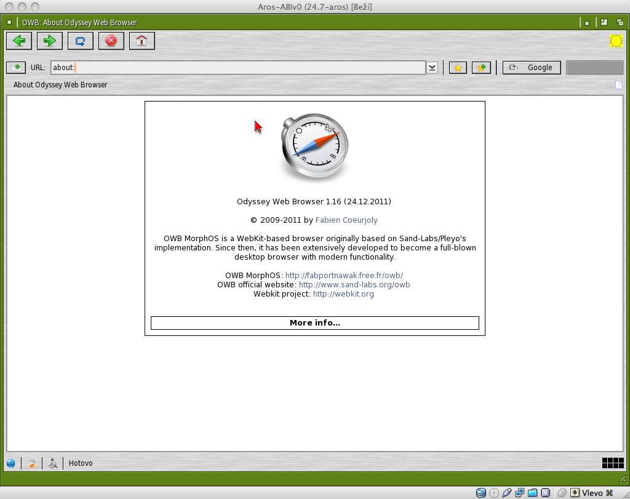Expand the URL history dropdown arrow

[433, 68]
